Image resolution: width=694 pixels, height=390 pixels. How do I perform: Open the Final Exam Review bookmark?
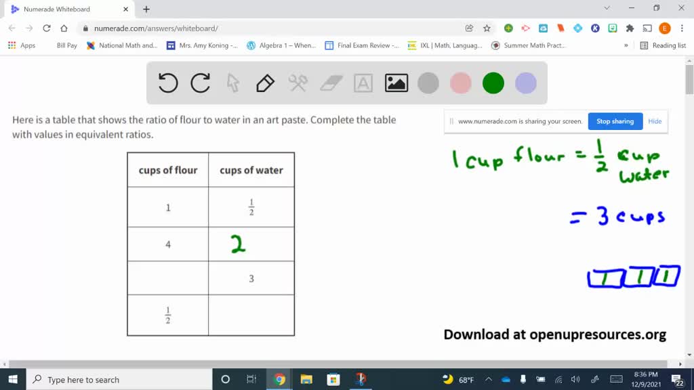pyautogui.click(x=362, y=45)
